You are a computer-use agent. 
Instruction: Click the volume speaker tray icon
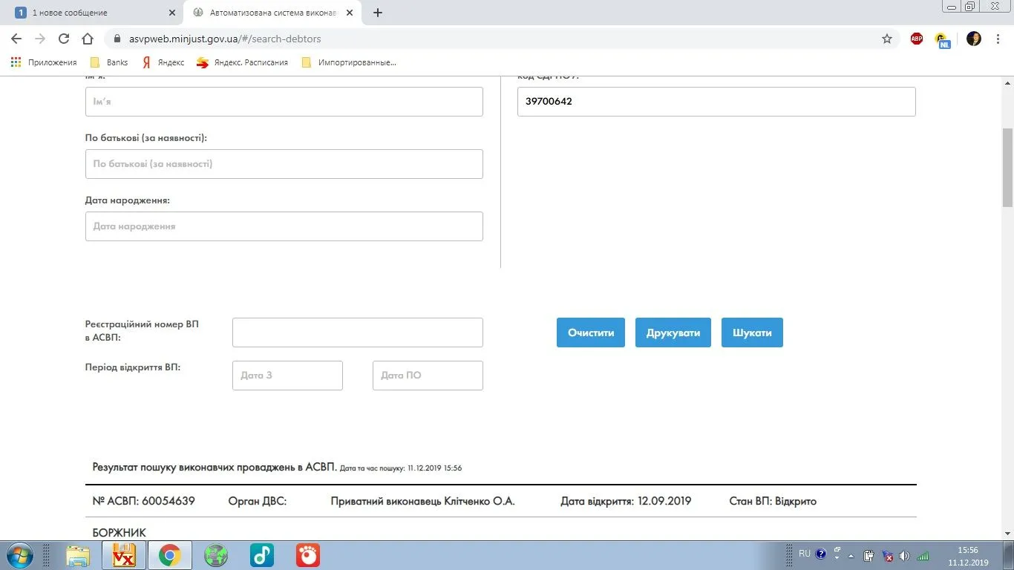904,555
